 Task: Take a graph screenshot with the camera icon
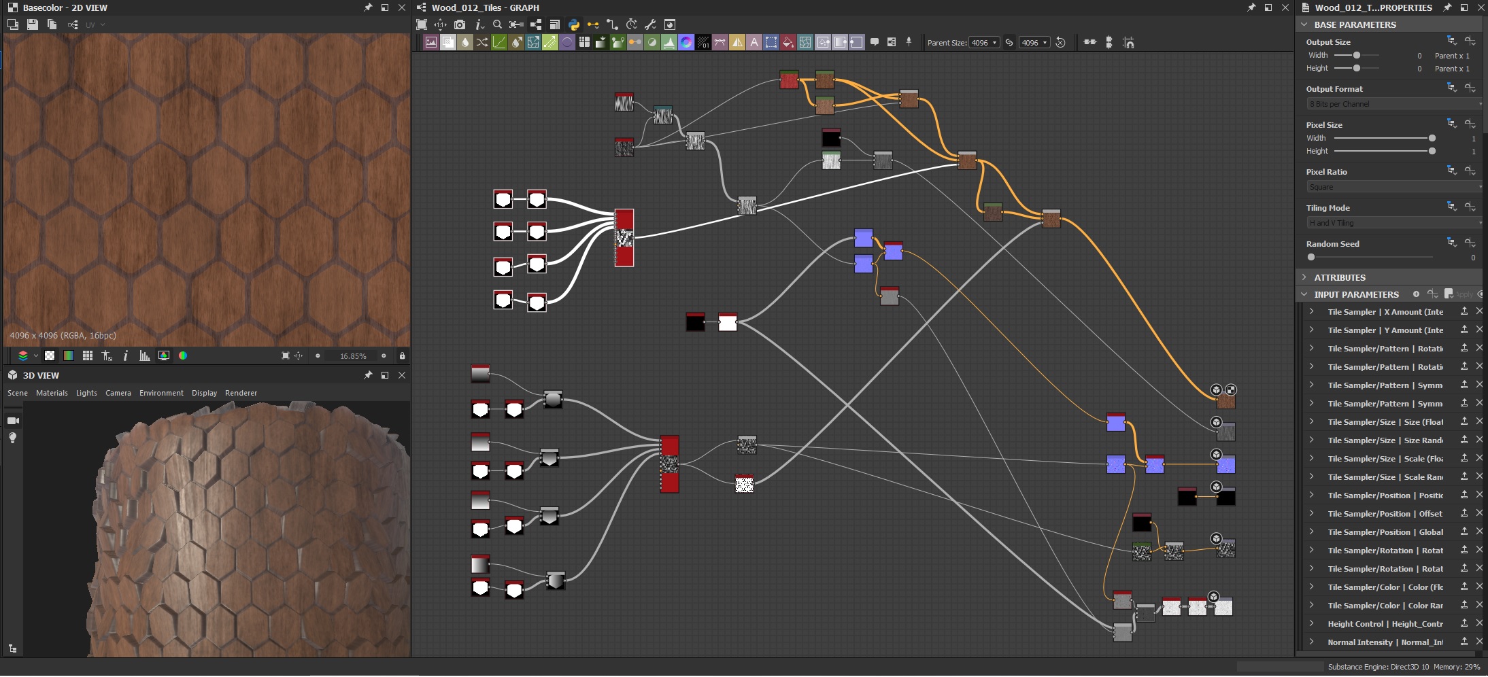pyautogui.click(x=461, y=24)
